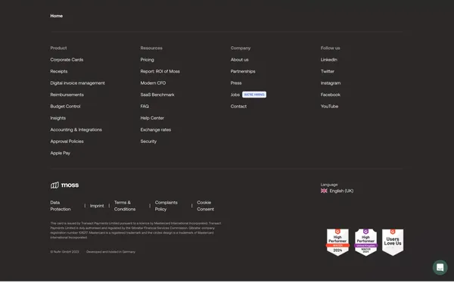Open the Complaints Policy
Viewport: 454px width, 283px height.
click(166, 206)
